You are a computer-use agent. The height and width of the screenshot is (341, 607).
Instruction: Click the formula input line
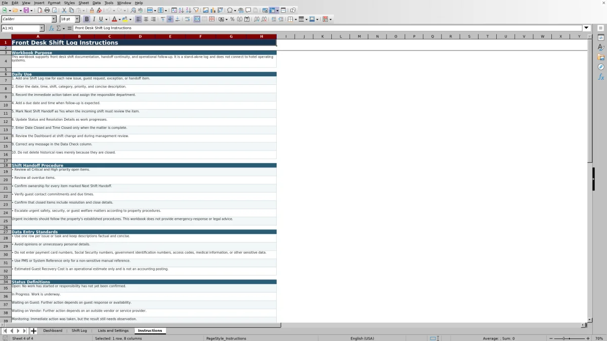(328, 28)
